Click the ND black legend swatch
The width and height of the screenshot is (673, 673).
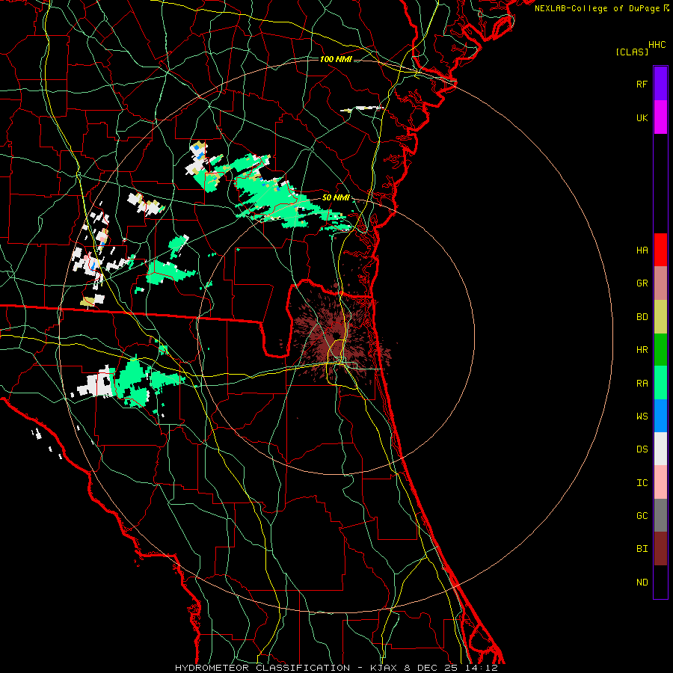point(660,582)
